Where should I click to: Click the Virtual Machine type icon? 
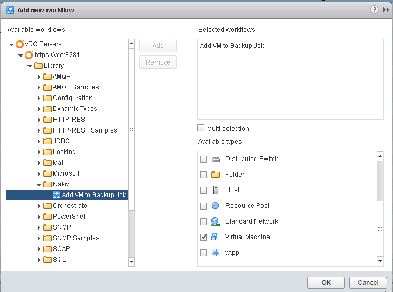215,237
